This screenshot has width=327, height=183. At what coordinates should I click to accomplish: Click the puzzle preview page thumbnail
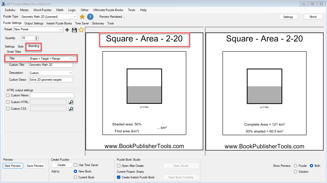click(144, 91)
